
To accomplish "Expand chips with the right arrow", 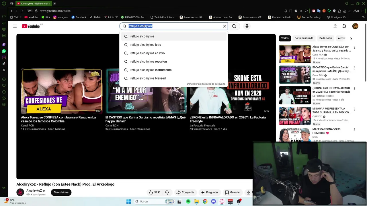I will [x=351, y=38].
